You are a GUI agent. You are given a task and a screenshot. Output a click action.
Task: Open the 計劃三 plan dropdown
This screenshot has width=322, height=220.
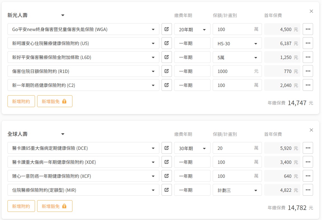237,190
